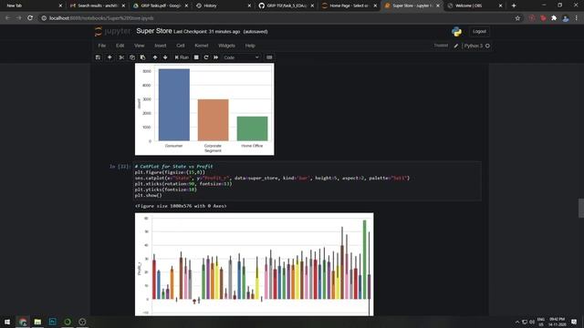Click the In [22] cell prompt
Viewport: 584px width, 328px height.
[120, 166]
